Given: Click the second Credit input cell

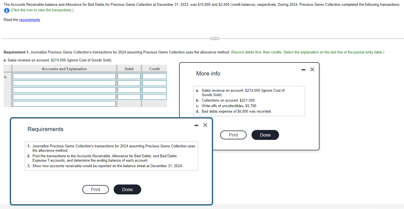Looking at the screenshot, I should [154, 83].
